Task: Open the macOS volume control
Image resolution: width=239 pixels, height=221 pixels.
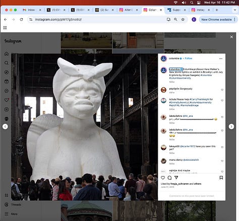Action: point(184,3)
